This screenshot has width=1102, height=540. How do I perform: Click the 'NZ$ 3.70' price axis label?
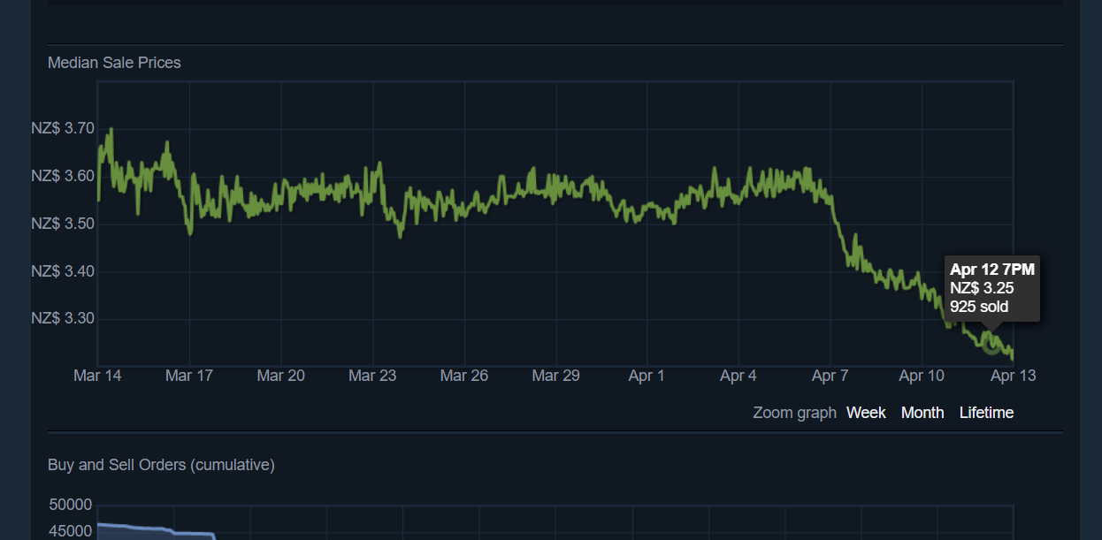[x=63, y=128]
